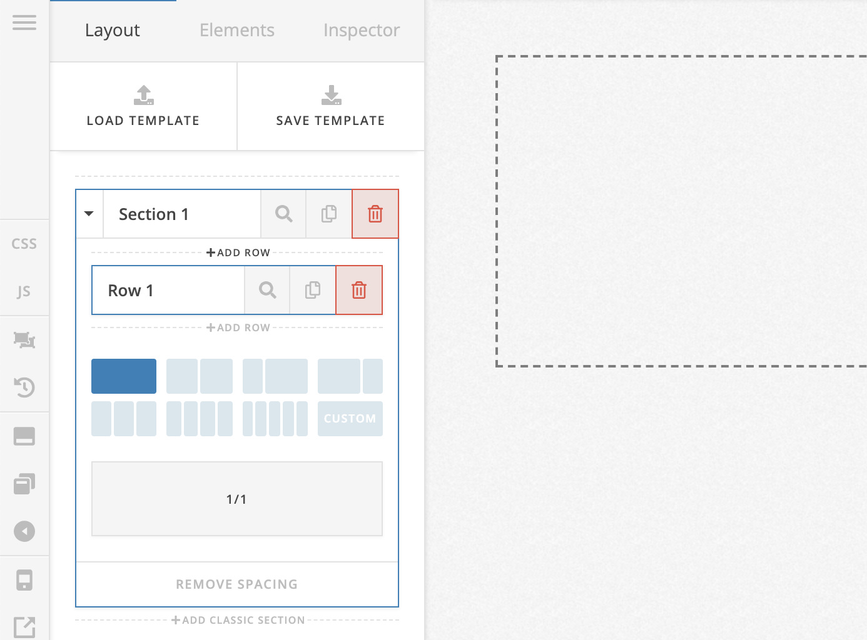This screenshot has width=867, height=640.
Task: Collapse Section 1 with the arrow
Action: [89, 214]
